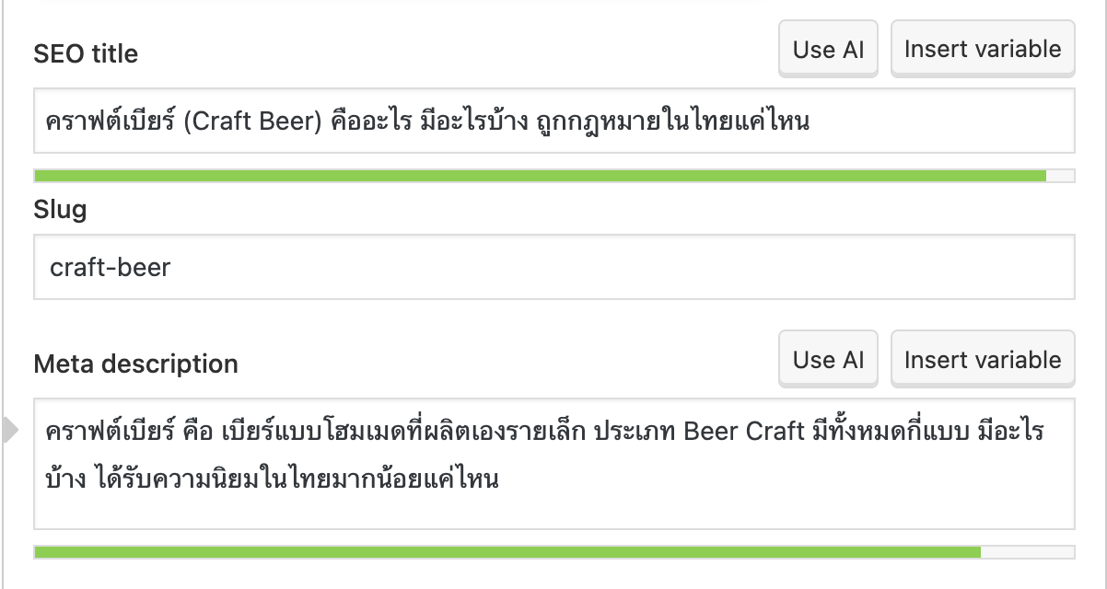The image size is (1107, 589).
Task: Click unfilled gray end of SEO title bar
Action: (x=1060, y=176)
